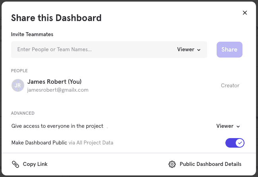Image resolution: width=258 pixels, height=177 pixels.
Task: Expand the project access Viewer dropdown
Action: point(228,126)
